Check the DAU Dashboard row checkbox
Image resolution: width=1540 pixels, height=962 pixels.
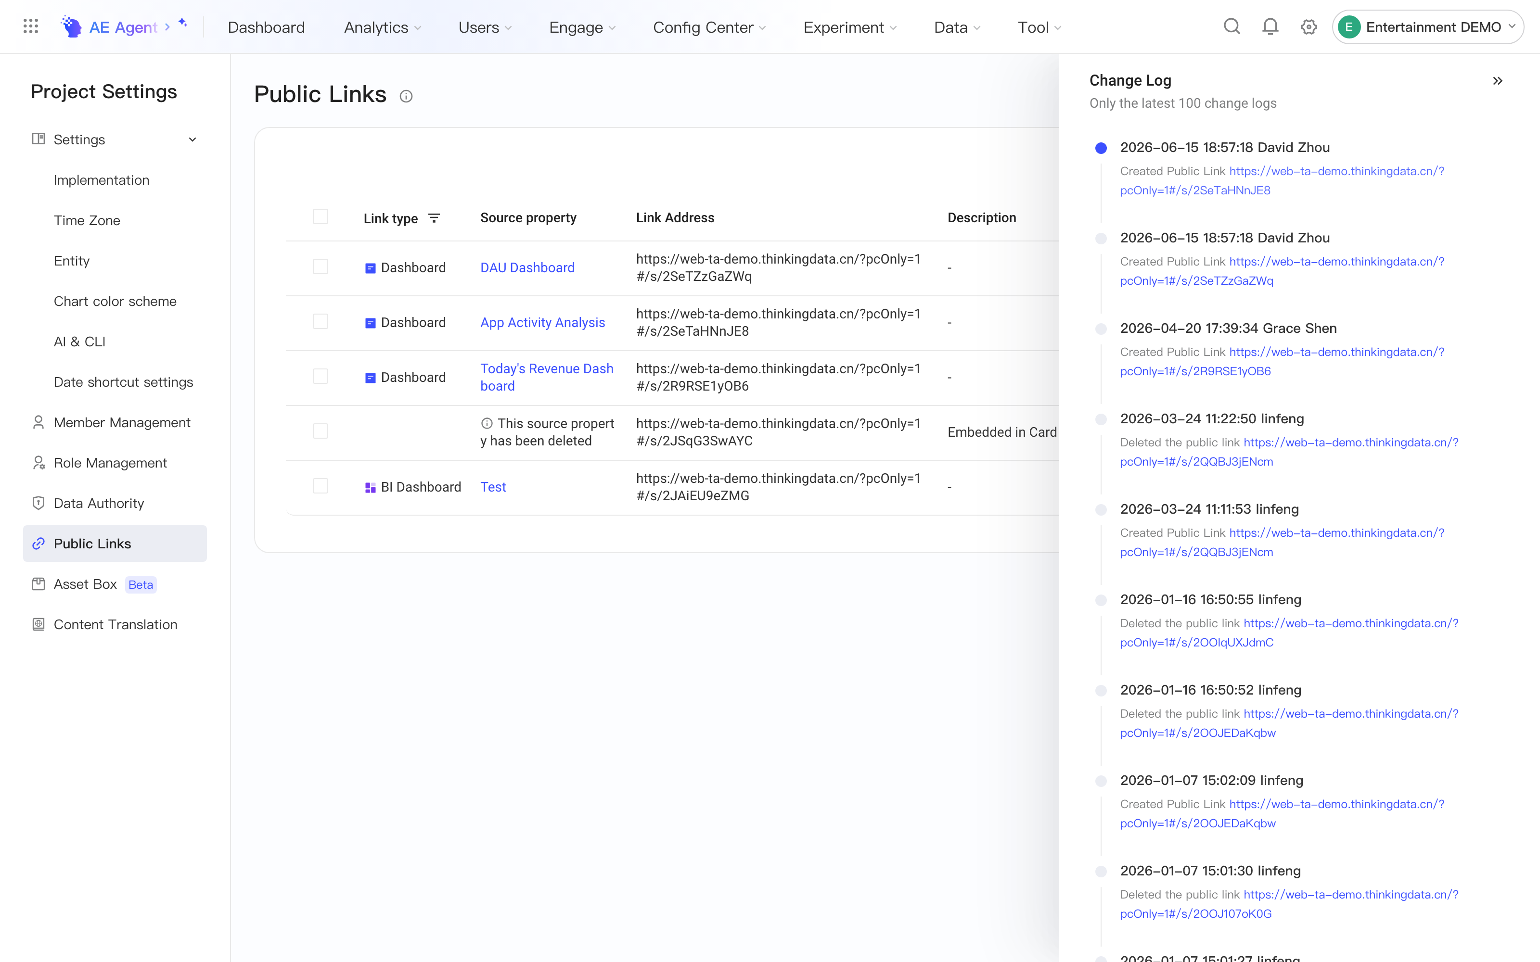321,266
